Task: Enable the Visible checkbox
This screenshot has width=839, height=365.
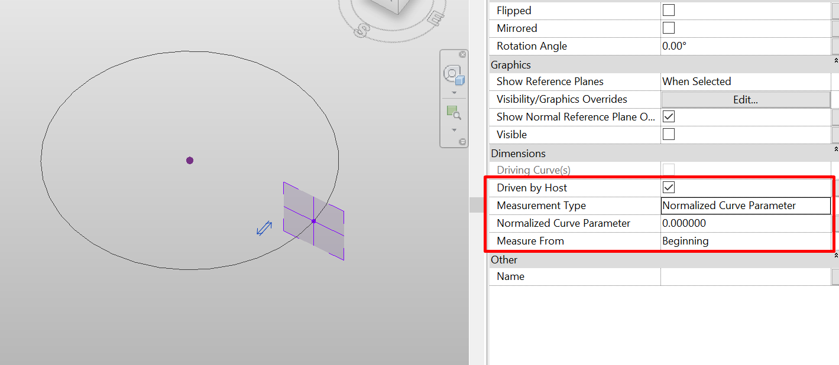Action: [x=669, y=134]
